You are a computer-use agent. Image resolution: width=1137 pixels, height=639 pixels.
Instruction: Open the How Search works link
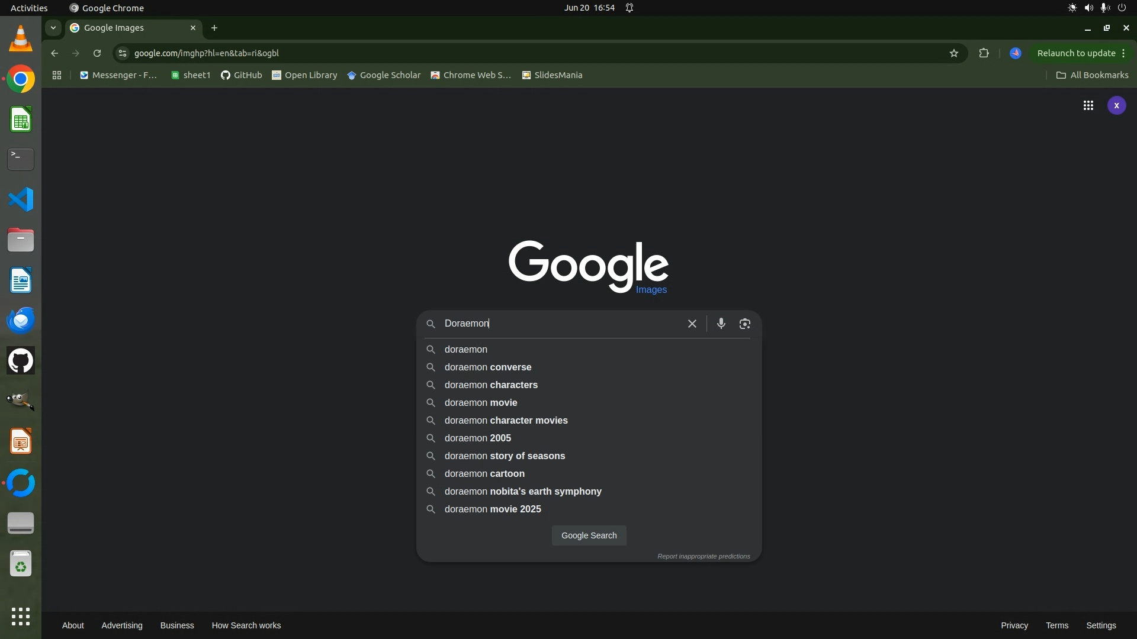[246, 625]
